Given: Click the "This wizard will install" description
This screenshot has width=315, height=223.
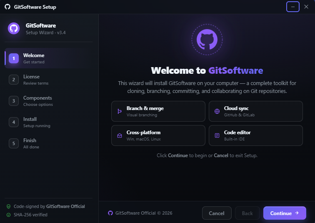Looking at the screenshot, I should click(207, 87).
